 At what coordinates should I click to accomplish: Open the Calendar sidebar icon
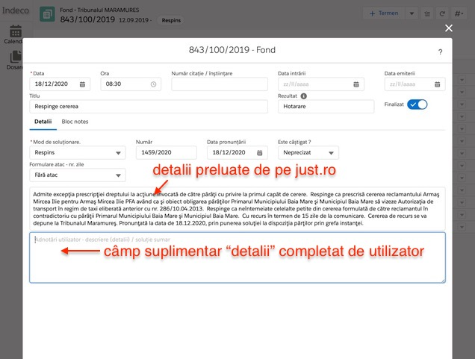pyautogui.click(x=16, y=32)
